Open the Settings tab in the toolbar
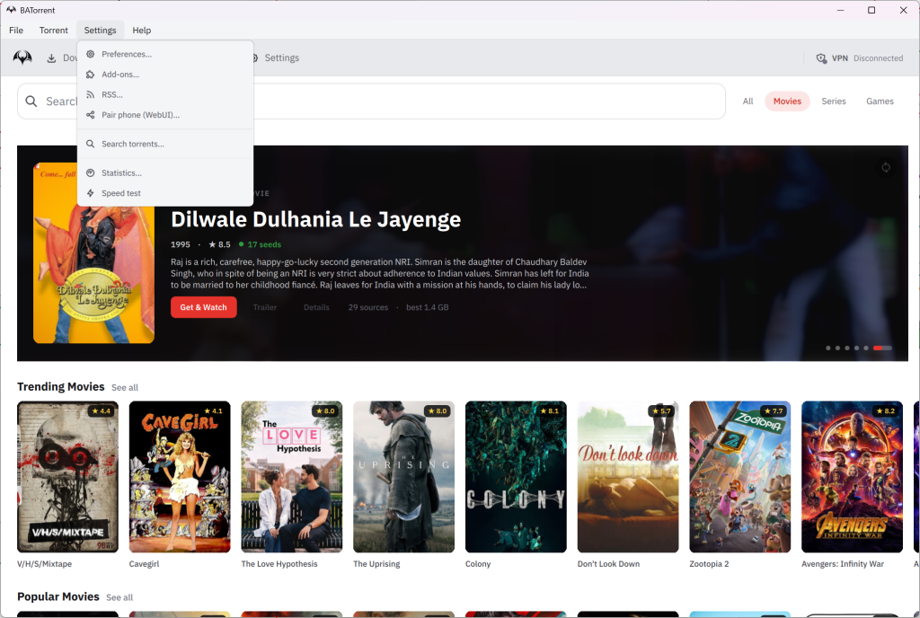 275,58
